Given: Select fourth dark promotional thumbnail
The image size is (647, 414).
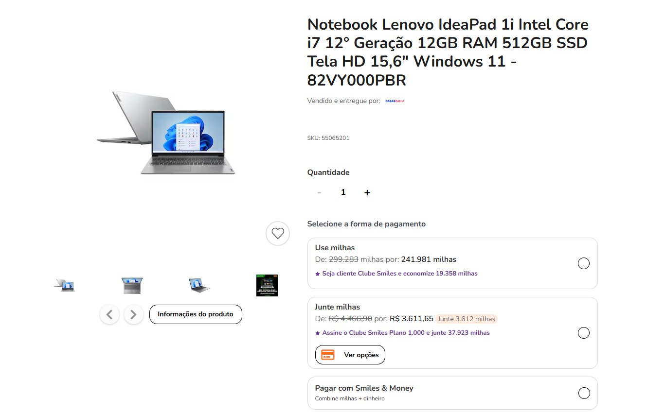Looking at the screenshot, I should click(x=267, y=285).
